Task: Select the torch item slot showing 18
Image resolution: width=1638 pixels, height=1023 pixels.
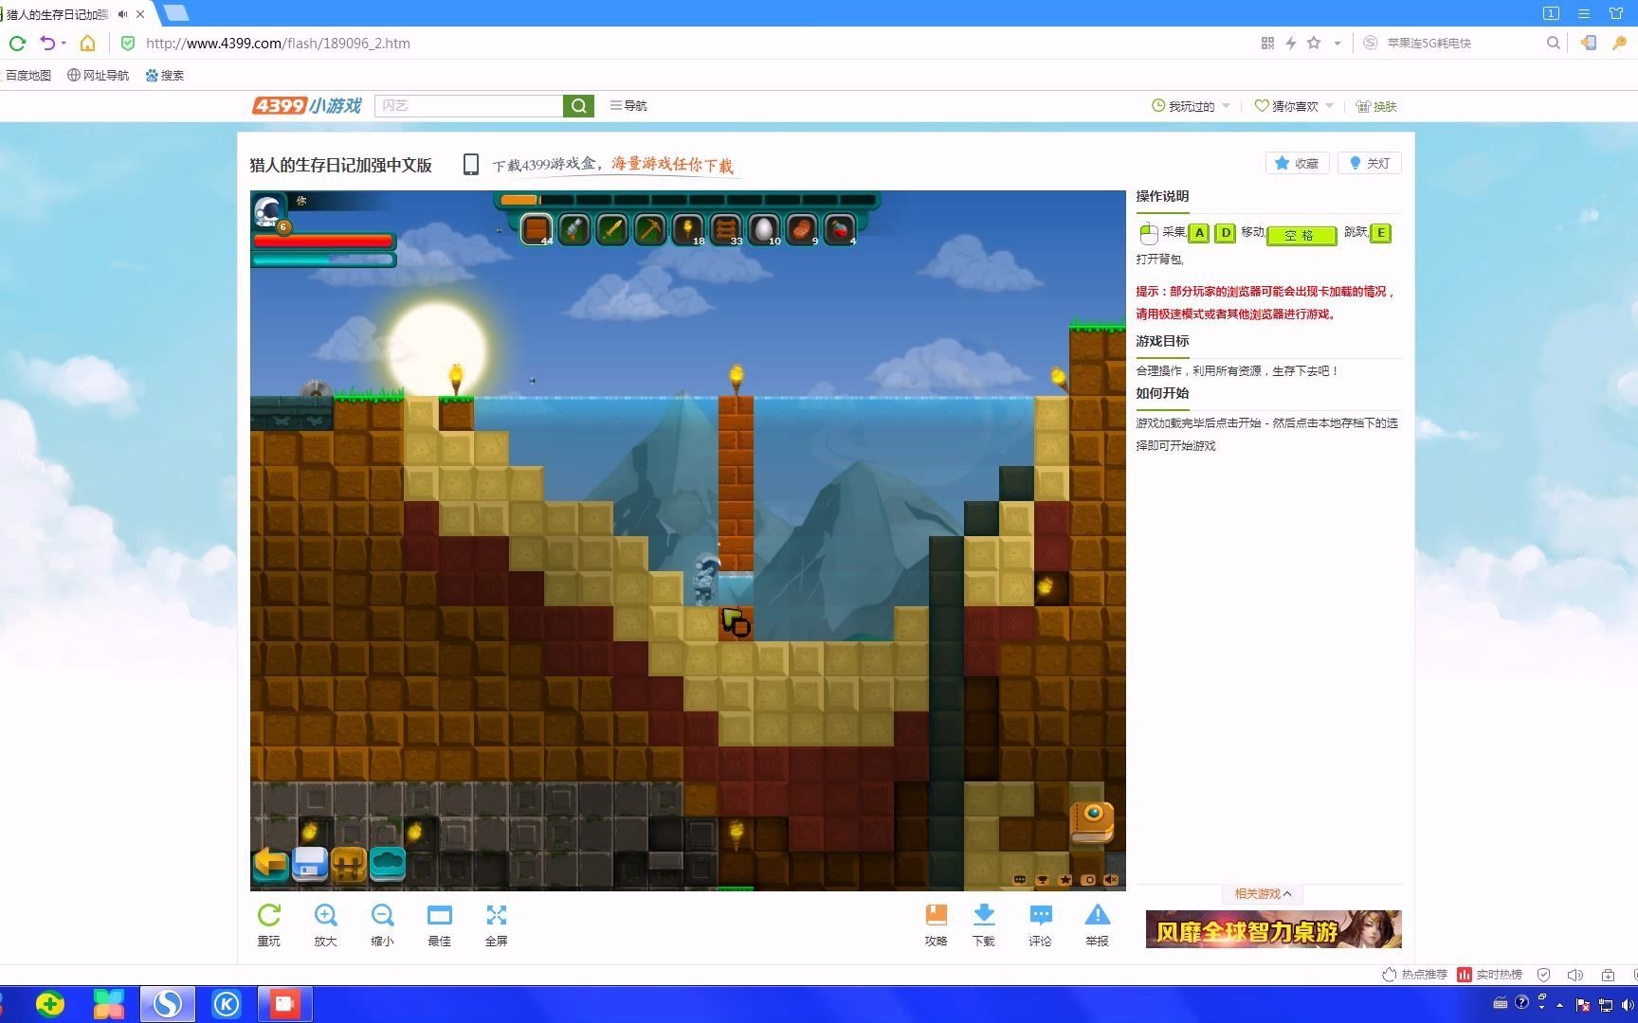Action: click(688, 229)
